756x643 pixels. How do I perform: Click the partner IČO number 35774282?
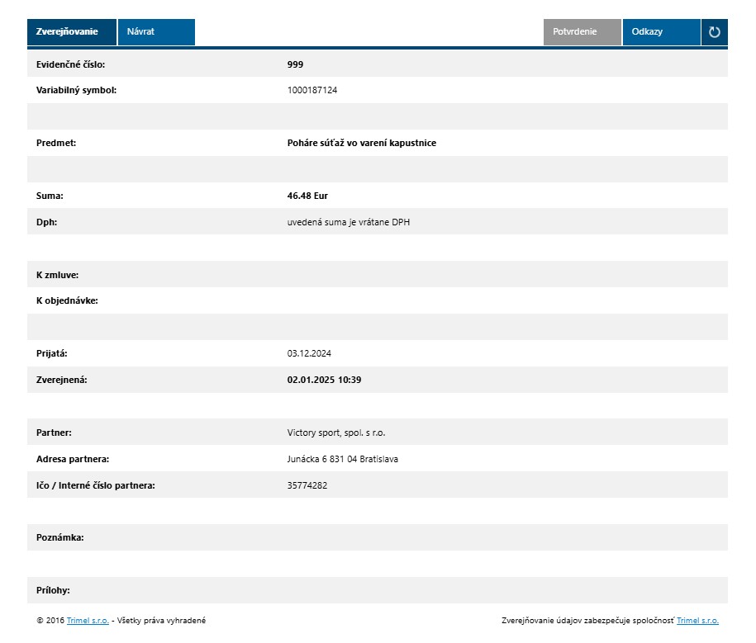click(307, 486)
